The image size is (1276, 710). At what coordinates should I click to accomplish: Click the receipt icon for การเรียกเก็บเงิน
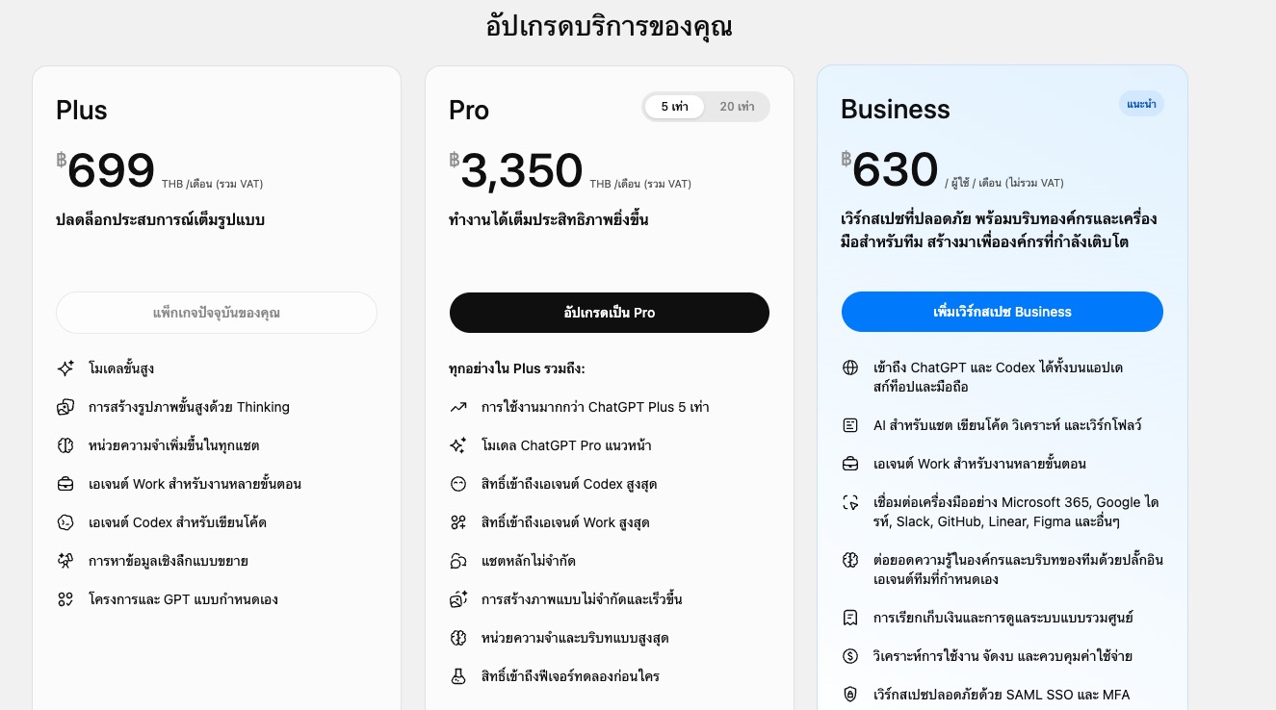(x=850, y=618)
